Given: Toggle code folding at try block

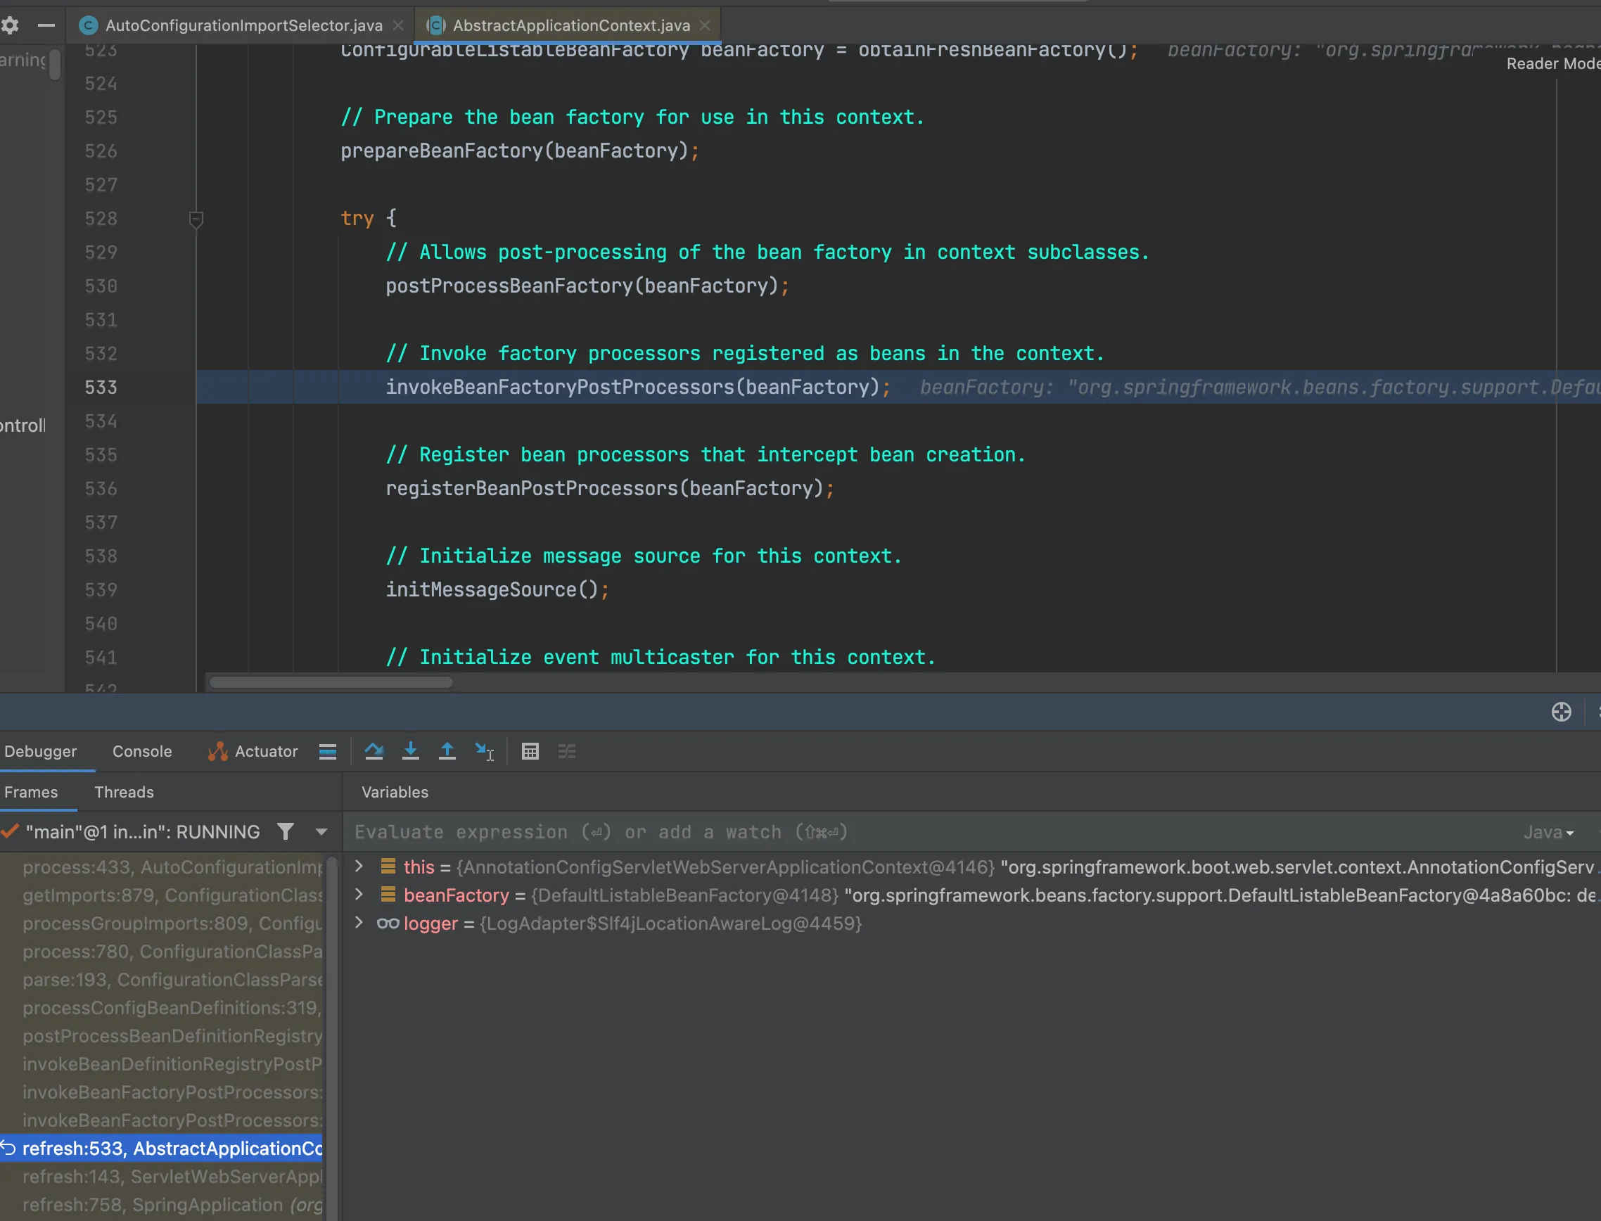Looking at the screenshot, I should tap(196, 218).
